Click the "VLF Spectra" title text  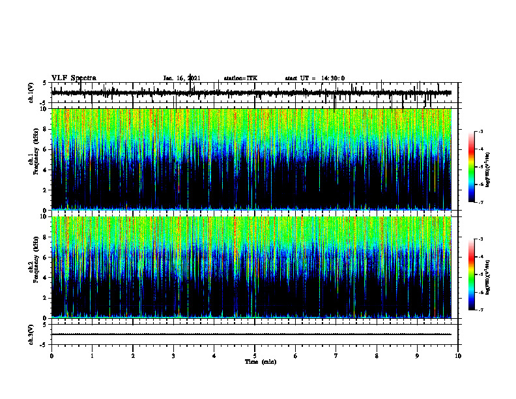(74, 78)
